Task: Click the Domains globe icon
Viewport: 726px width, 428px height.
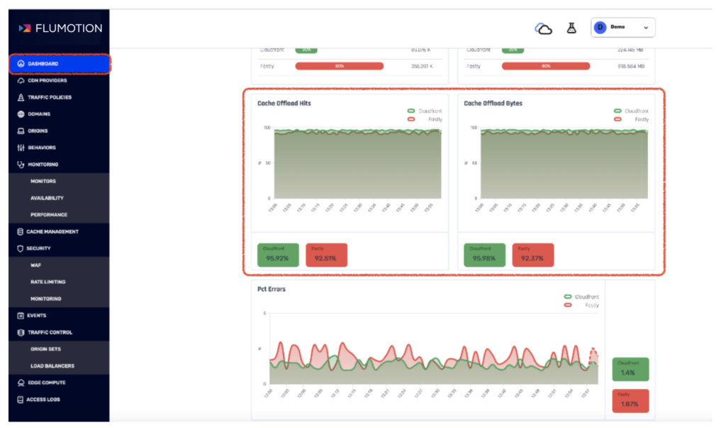Action: click(x=21, y=114)
